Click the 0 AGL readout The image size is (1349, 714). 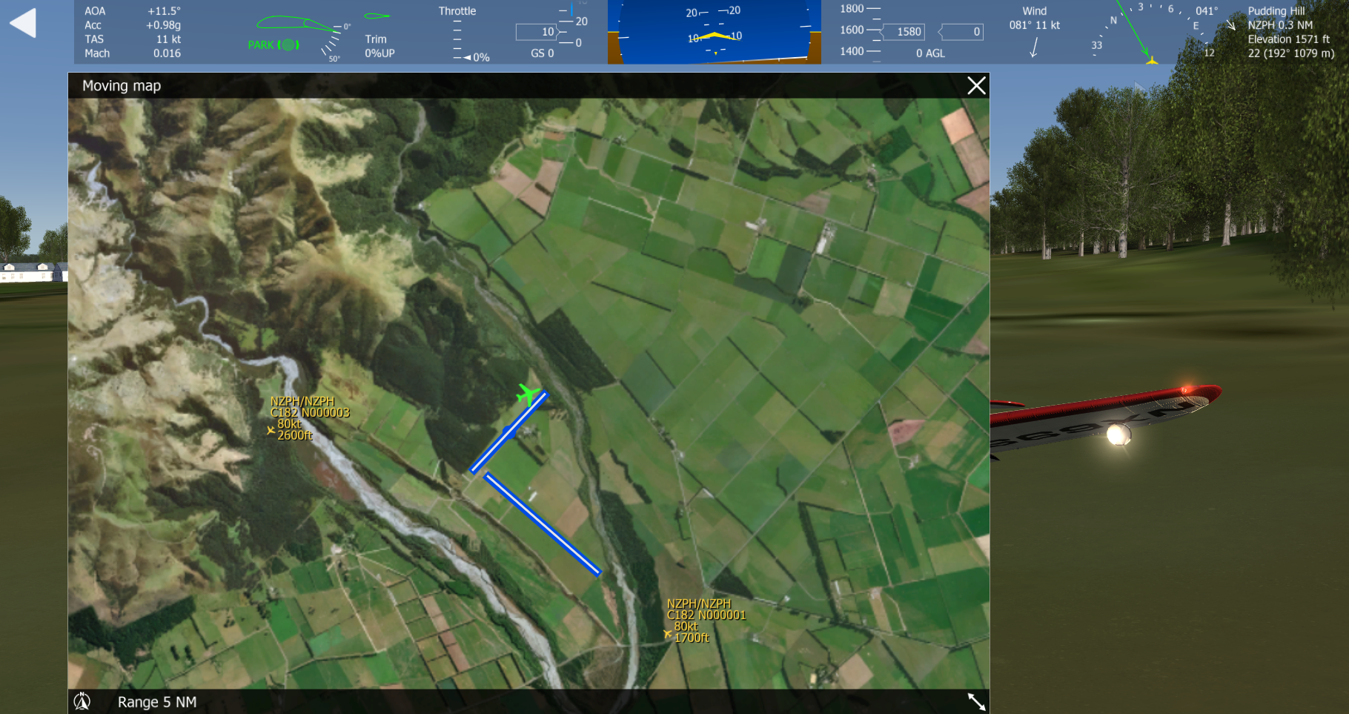click(930, 53)
